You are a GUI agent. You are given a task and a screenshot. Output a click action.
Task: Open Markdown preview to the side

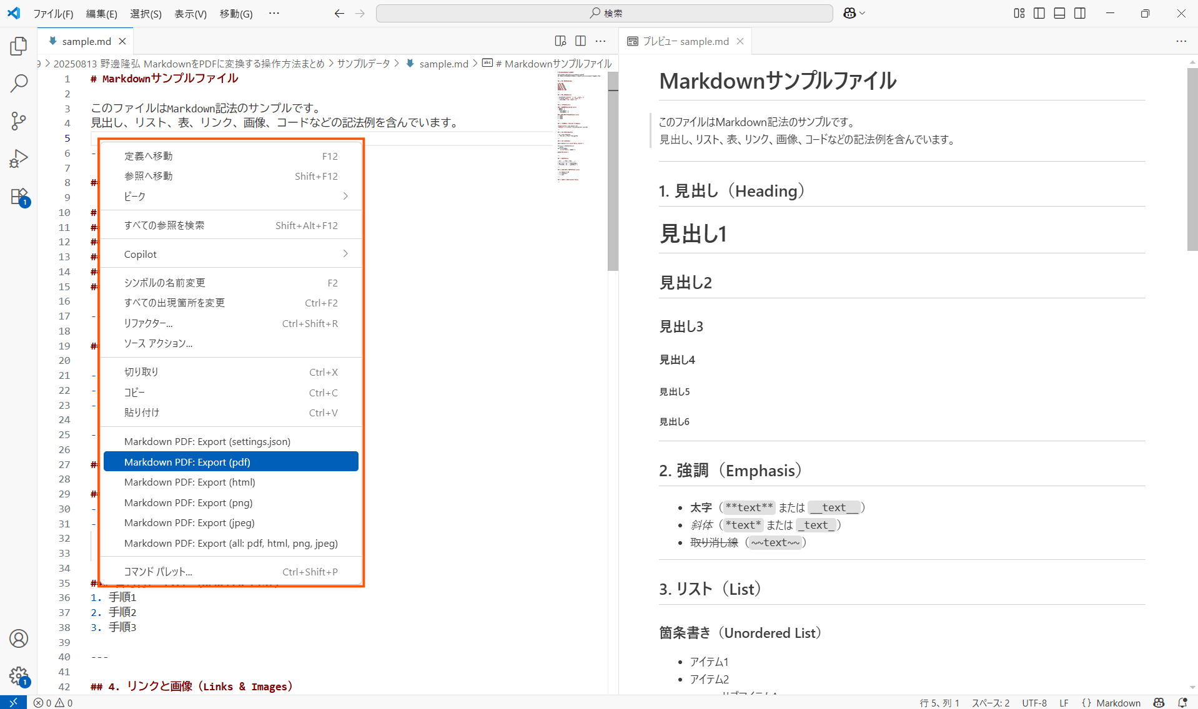click(x=560, y=41)
